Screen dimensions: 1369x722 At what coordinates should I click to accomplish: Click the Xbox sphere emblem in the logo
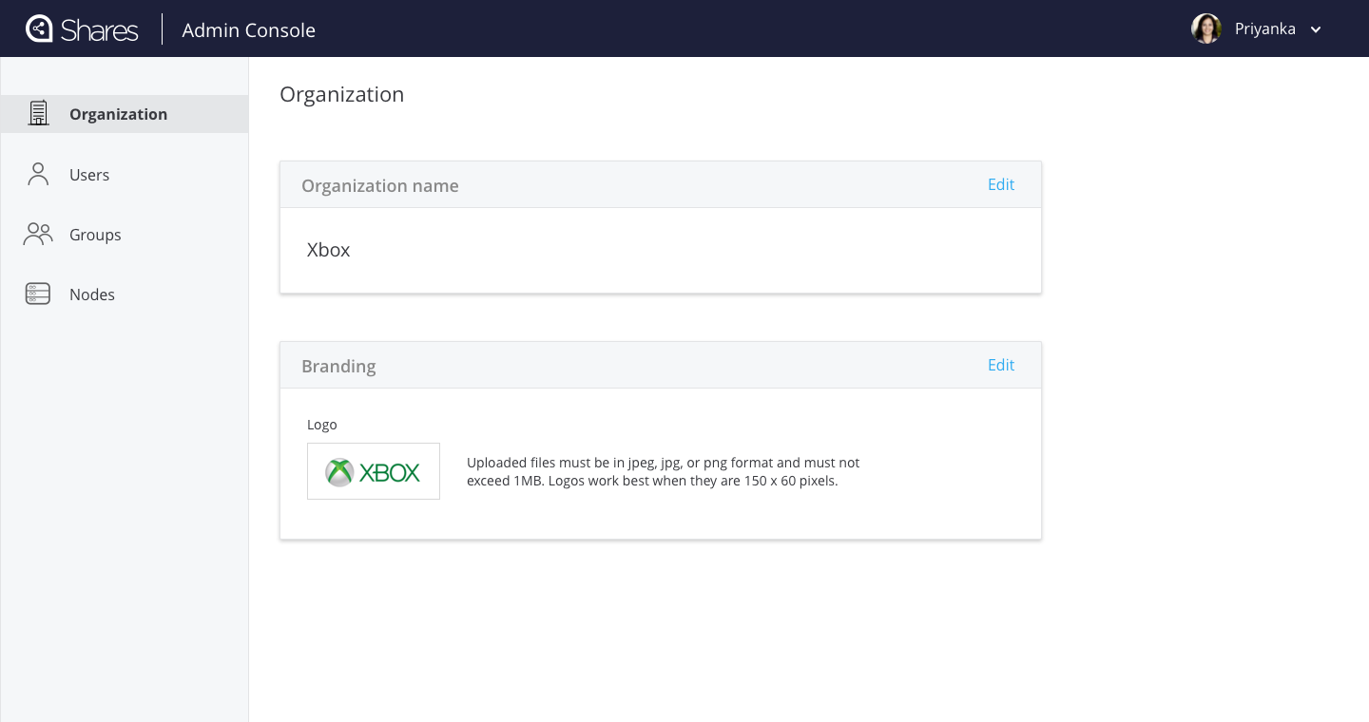[x=339, y=471]
